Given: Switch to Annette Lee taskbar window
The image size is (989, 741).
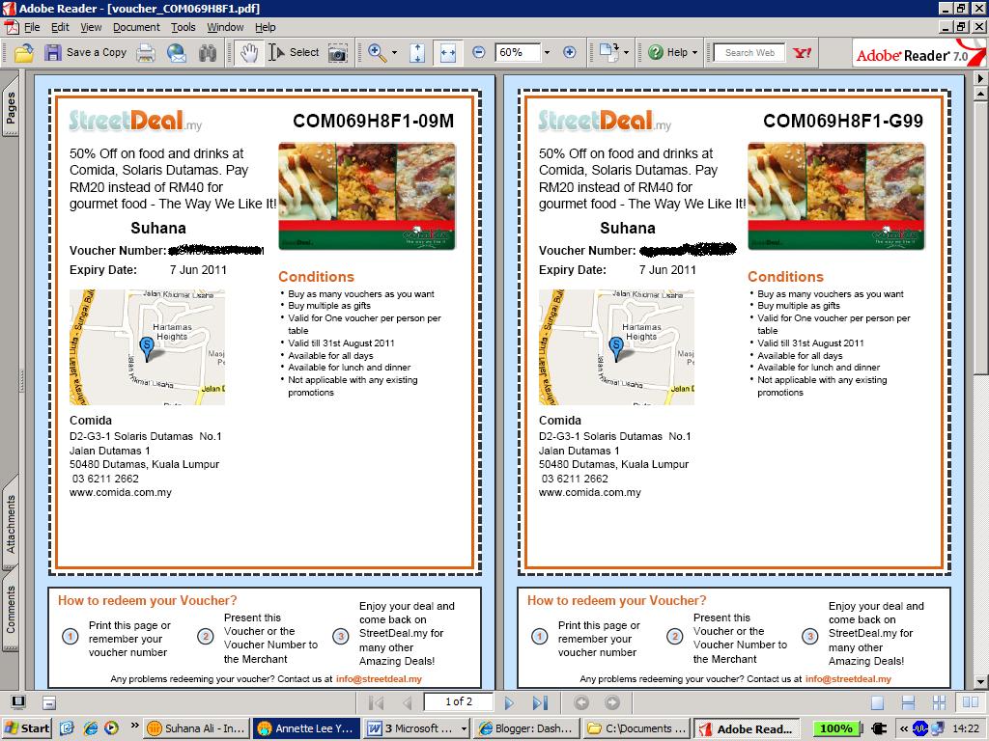Looking at the screenshot, I should [x=306, y=728].
